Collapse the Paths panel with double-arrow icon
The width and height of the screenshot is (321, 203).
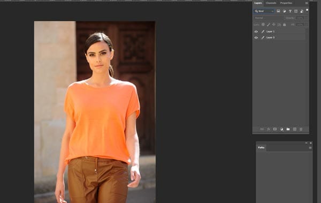pos(306,143)
